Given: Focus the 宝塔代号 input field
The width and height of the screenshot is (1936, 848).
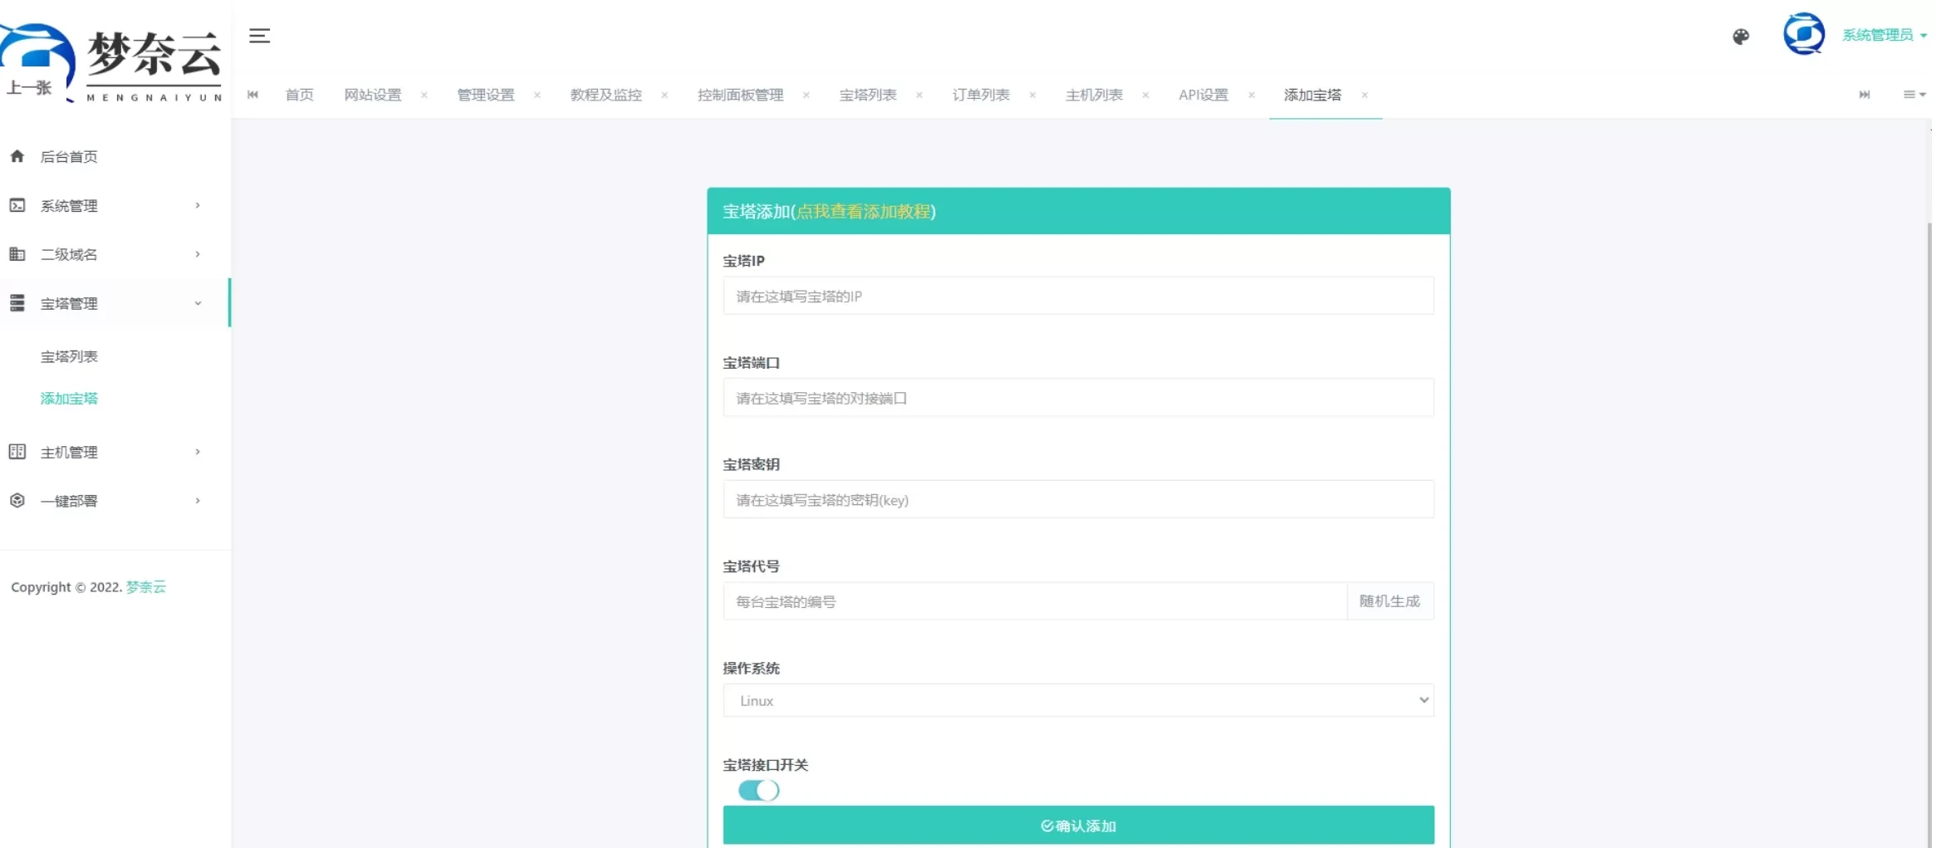Looking at the screenshot, I should 1034,600.
